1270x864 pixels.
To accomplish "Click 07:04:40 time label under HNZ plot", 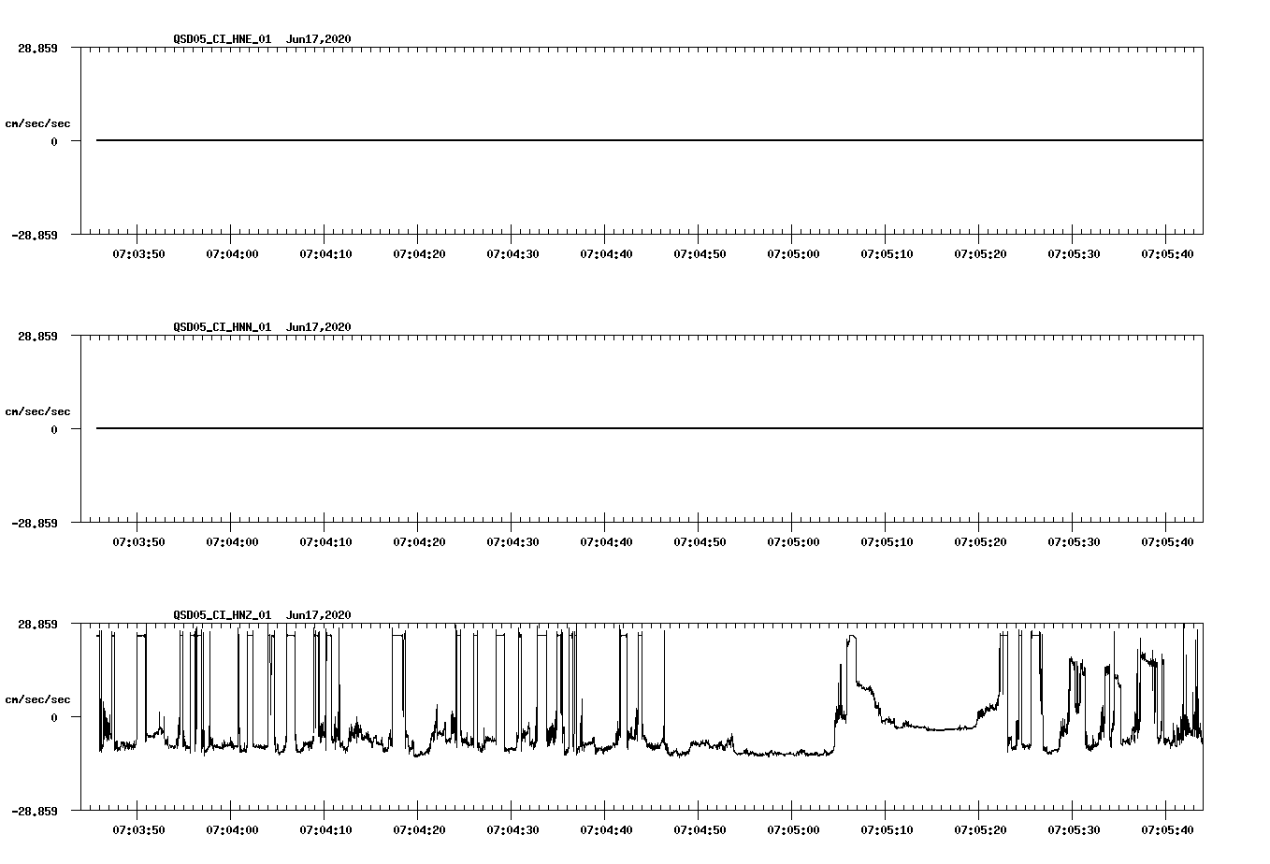I will [x=606, y=830].
